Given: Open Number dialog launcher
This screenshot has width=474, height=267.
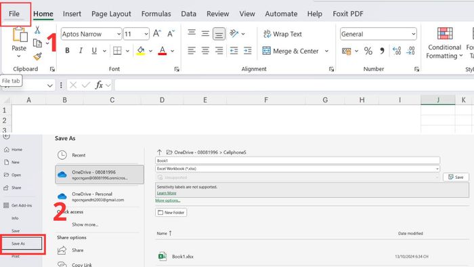Looking at the screenshot, I should tap(417, 70).
